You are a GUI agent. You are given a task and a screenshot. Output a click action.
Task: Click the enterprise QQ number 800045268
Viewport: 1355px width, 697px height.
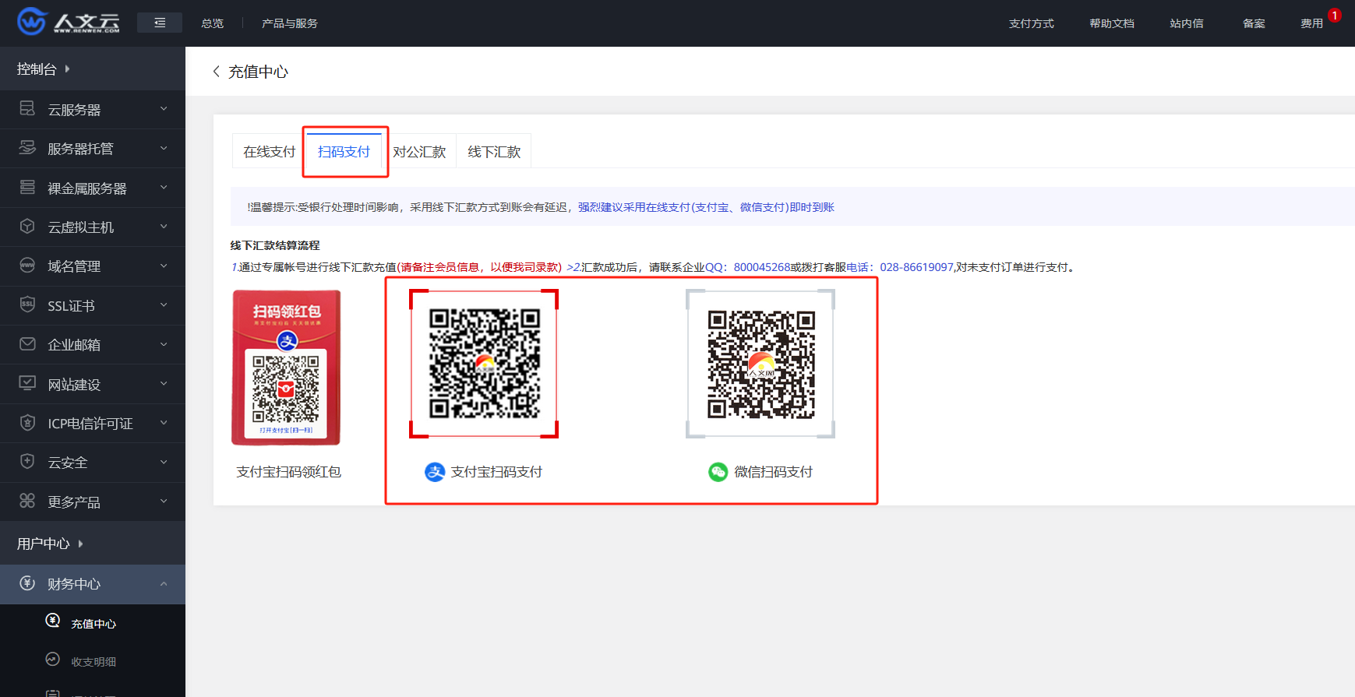pyautogui.click(x=761, y=267)
